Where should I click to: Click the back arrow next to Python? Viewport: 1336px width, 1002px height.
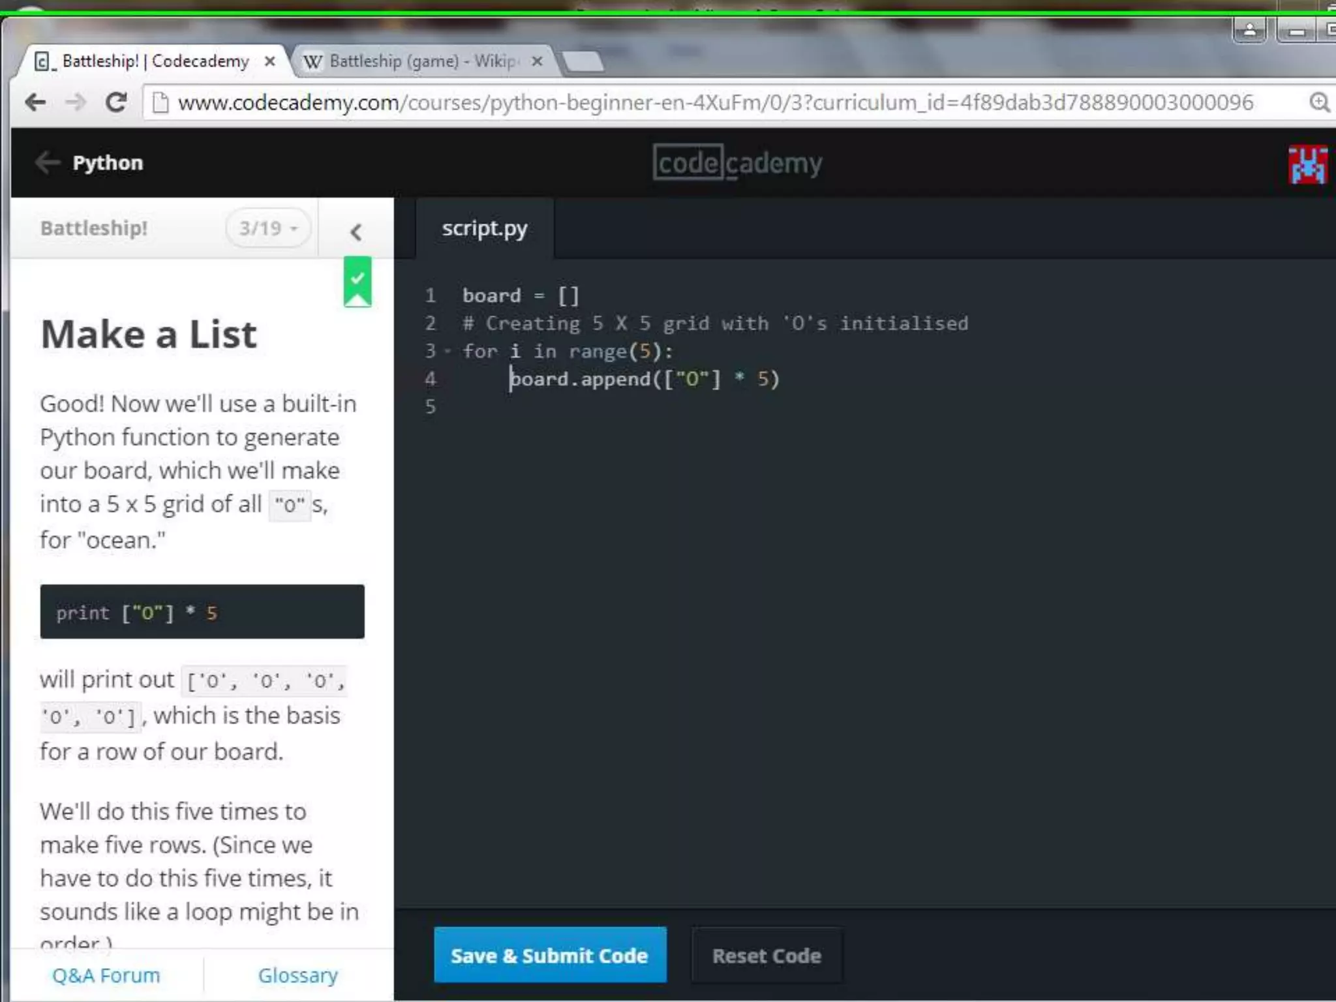click(47, 162)
